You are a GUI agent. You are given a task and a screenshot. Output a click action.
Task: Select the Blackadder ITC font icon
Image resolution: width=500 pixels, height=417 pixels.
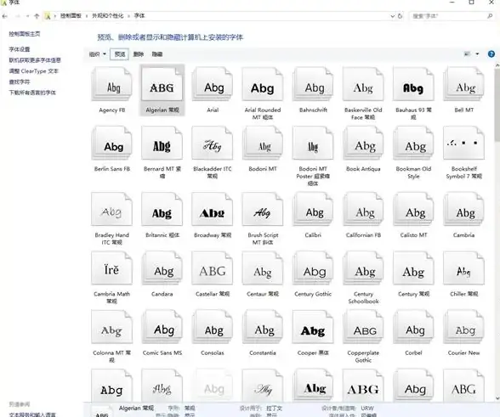coord(213,143)
